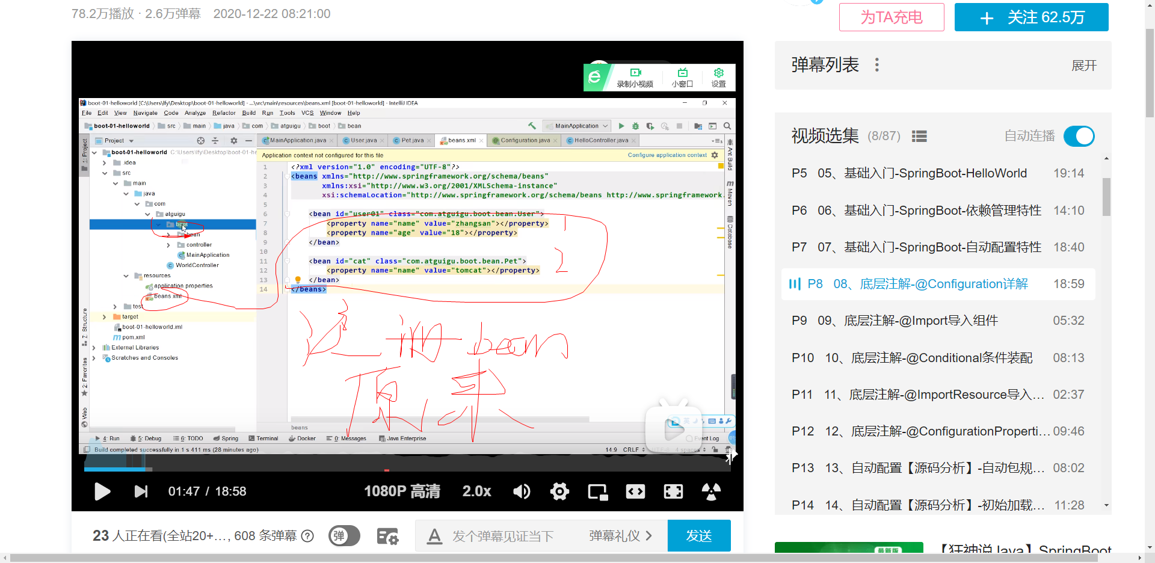1155x563 pixels.
Task: Toggle the 自动连播 autoplay switch
Action: click(x=1079, y=137)
